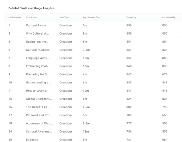
Task: Click the '6.5m' session time value
Action: pyautogui.click(x=86, y=107)
